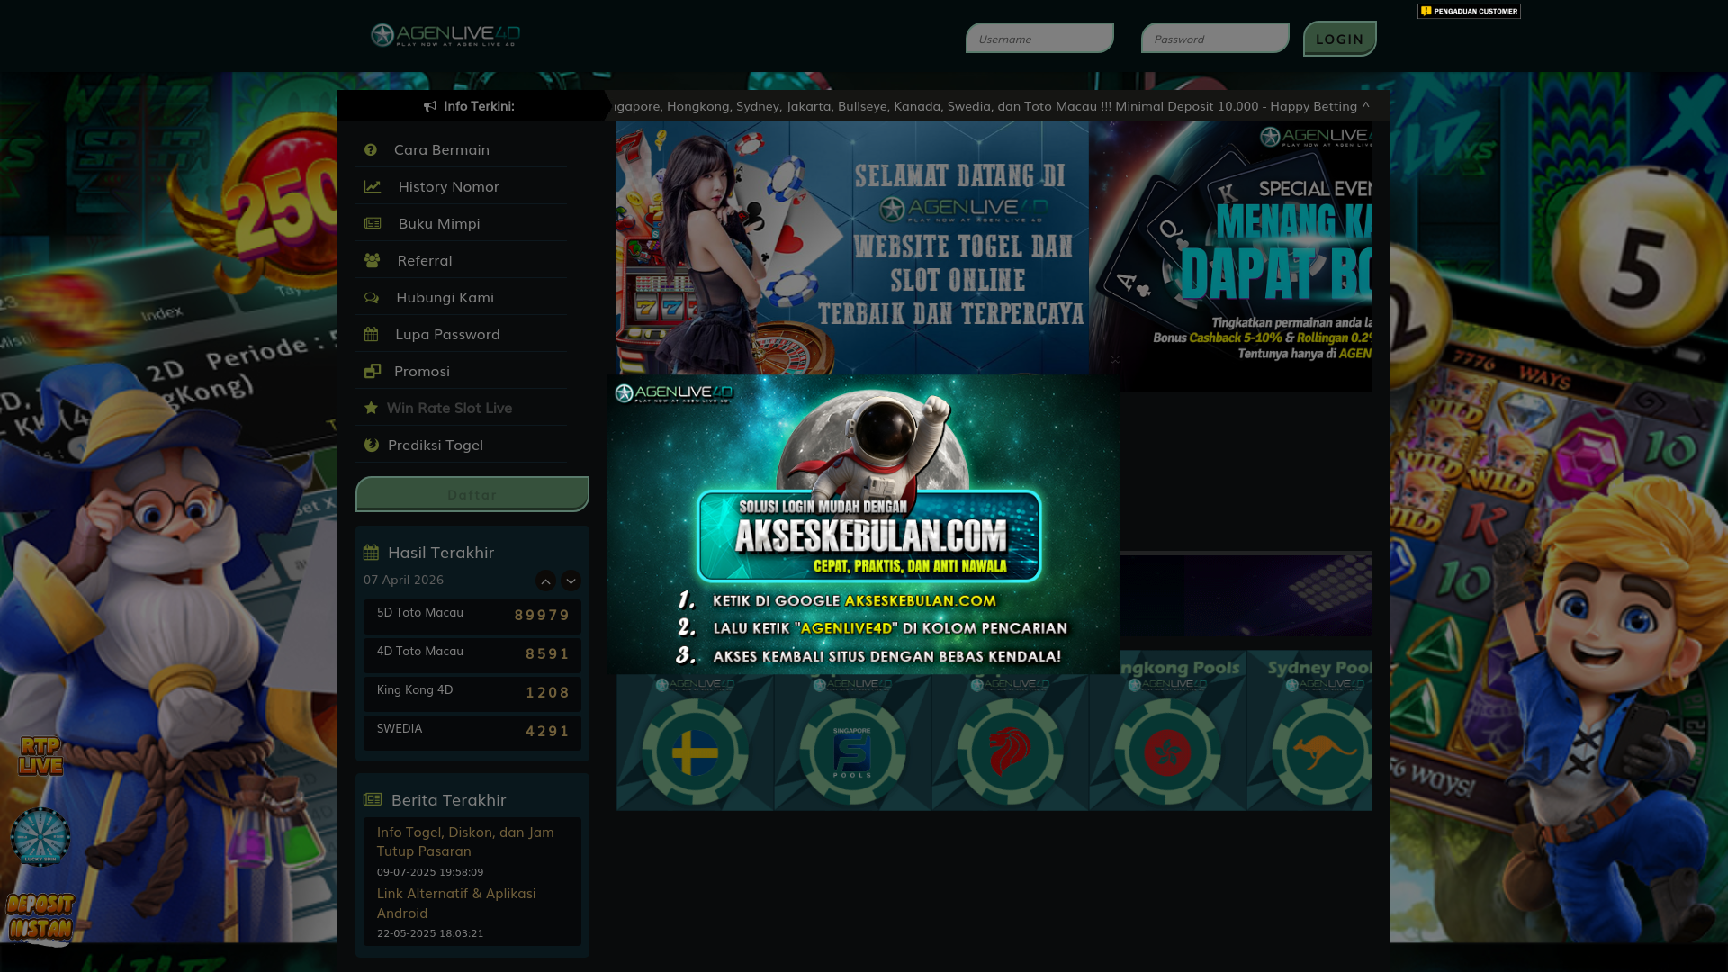Click the 07 April 2026 date text
The height and width of the screenshot is (972, 1728).
pos(404,580)
